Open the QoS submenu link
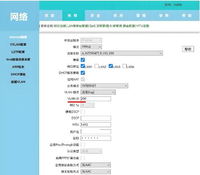 (x=92, y=26)
